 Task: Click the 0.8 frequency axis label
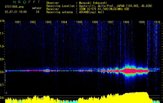(2, 72)
